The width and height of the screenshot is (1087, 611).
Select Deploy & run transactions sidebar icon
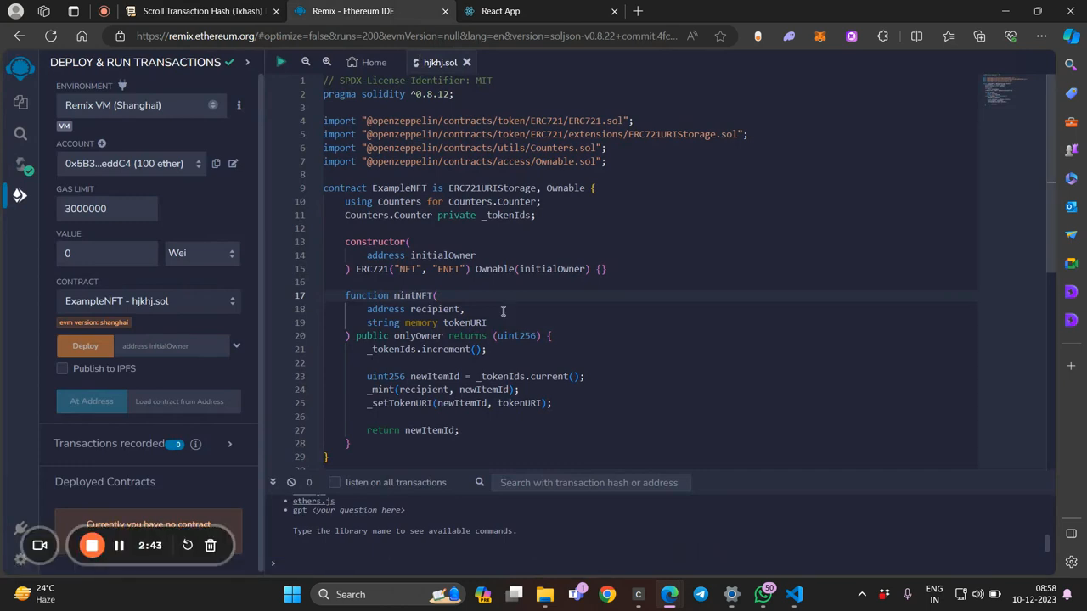pyautogui.click(x=20, y=195)
